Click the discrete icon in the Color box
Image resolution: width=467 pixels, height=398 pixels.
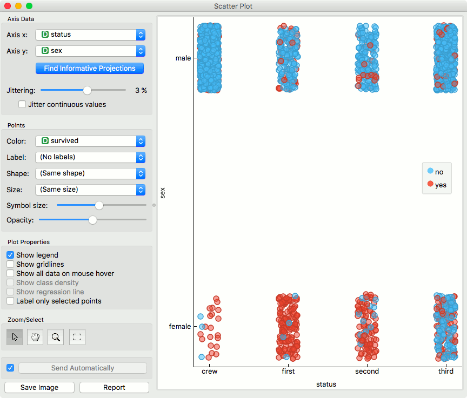(45, 141)
